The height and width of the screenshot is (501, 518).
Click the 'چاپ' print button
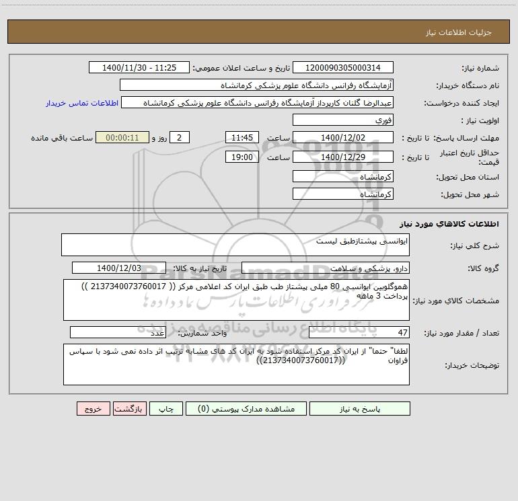click(x=166, y=408)
